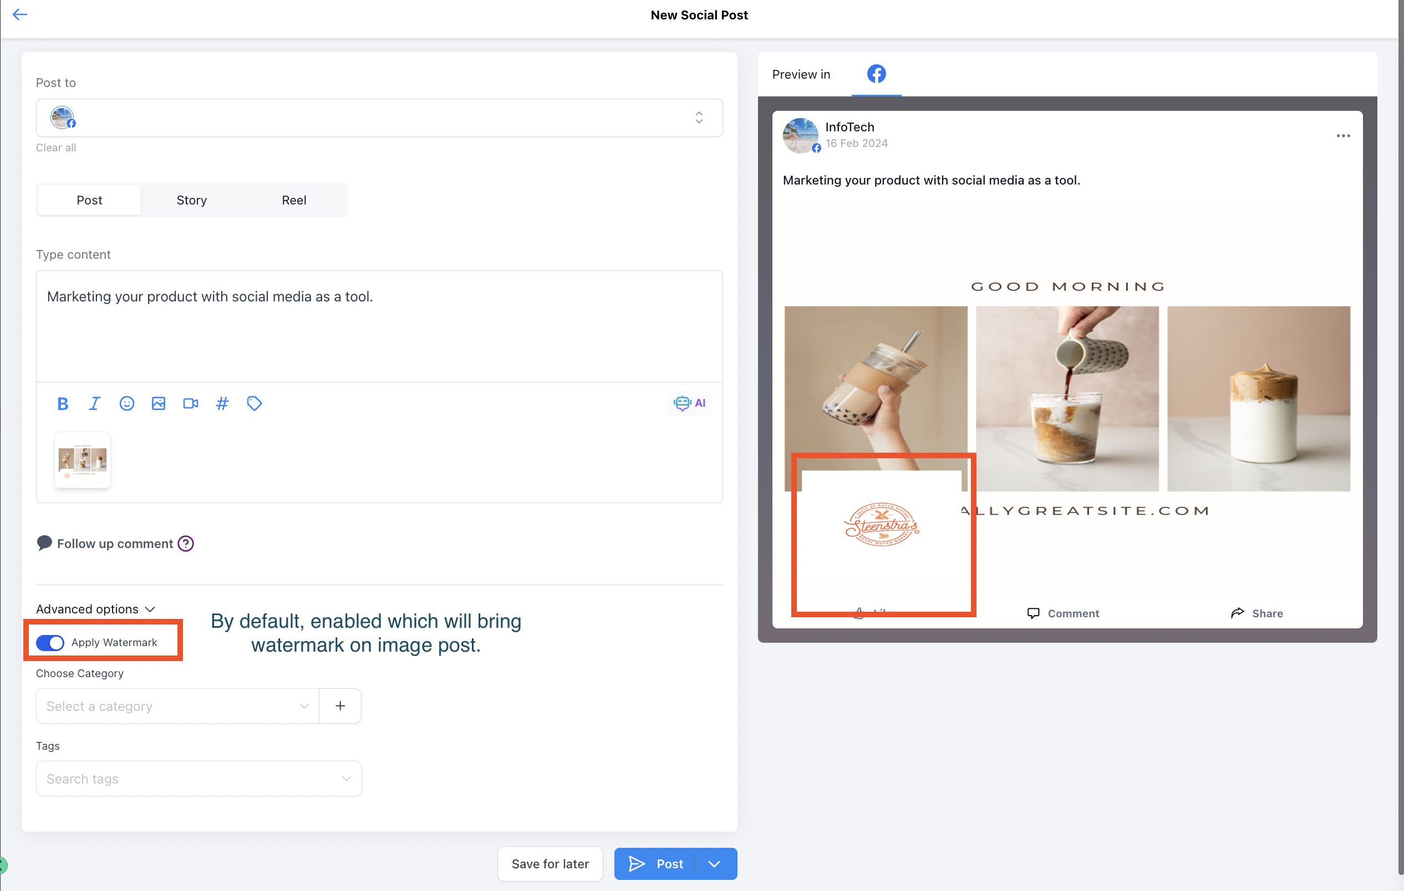Collapse the Advanced options section
The height and width of the screenshot is (891, 1404).
point(95,609)
